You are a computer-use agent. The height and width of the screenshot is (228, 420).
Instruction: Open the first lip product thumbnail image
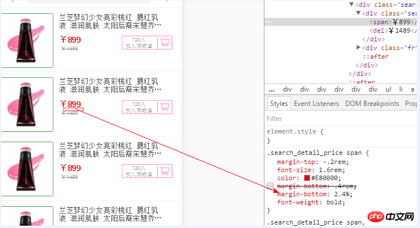pos(27,40)
